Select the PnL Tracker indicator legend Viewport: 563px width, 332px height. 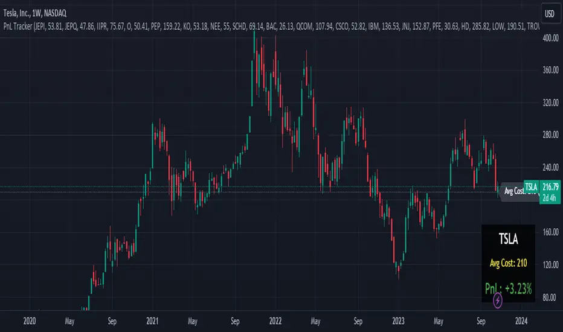click(x=271, y=26)
